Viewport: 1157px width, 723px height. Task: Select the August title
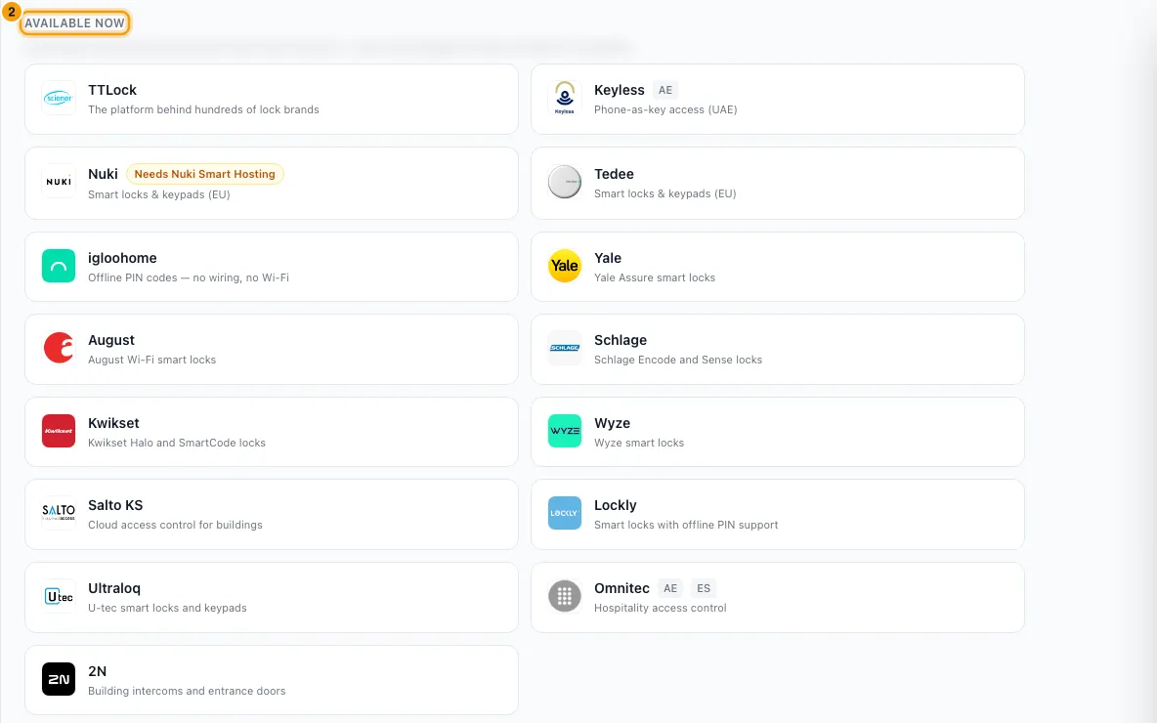pos(111,340)
